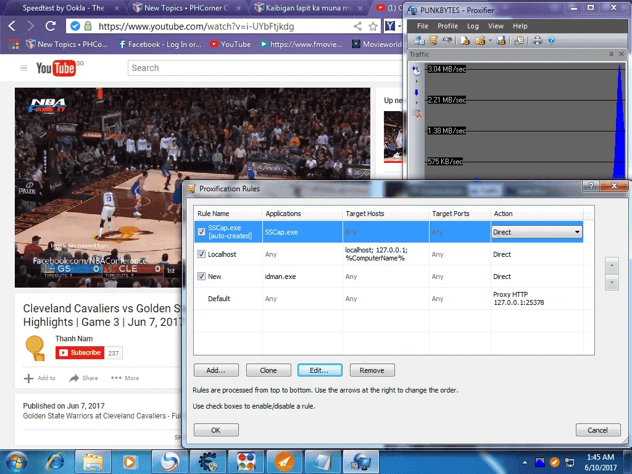Open Name Resolution (.com) icon in toolbar
This screenshot has width=632, height=474.
pos(447,40)
